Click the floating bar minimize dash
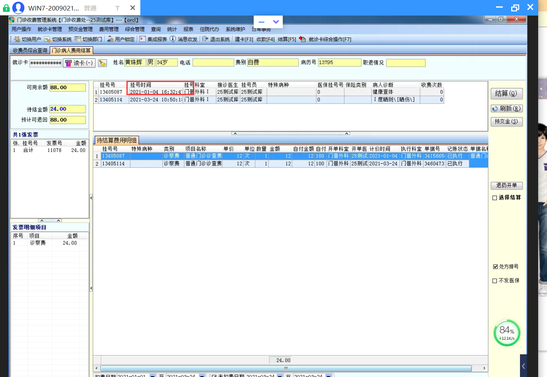 [261, 21]
